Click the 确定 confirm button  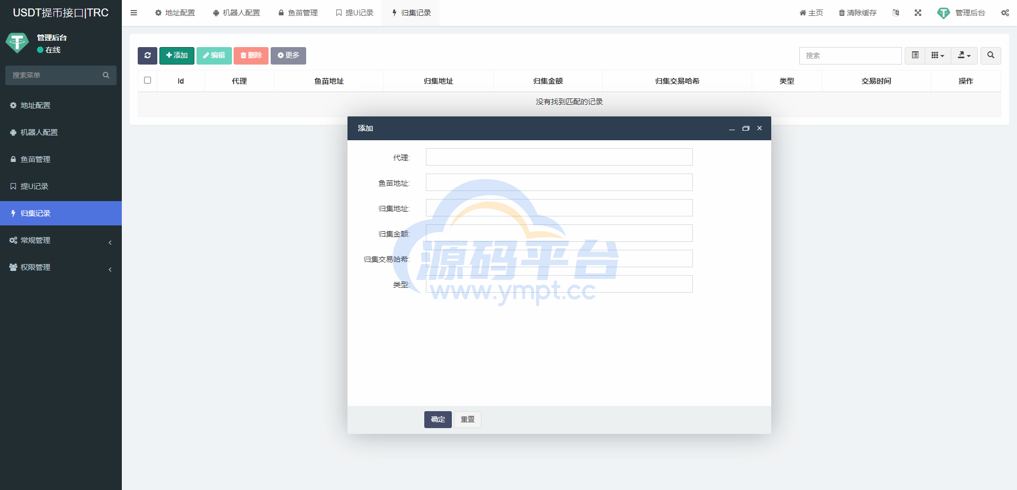pyautogui.click(x=438, y=420)
